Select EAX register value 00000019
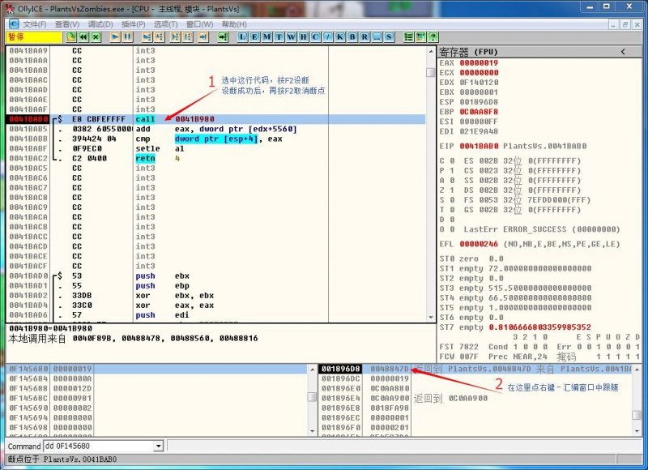The width and height of the screenshot is (648, 470). click(x=479, y=63)
